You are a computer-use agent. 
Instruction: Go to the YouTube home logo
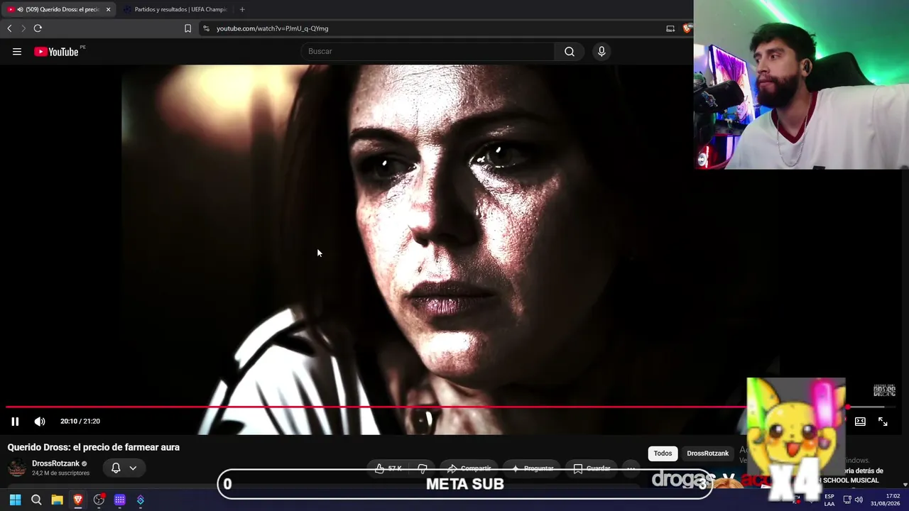tap(56, 51)
